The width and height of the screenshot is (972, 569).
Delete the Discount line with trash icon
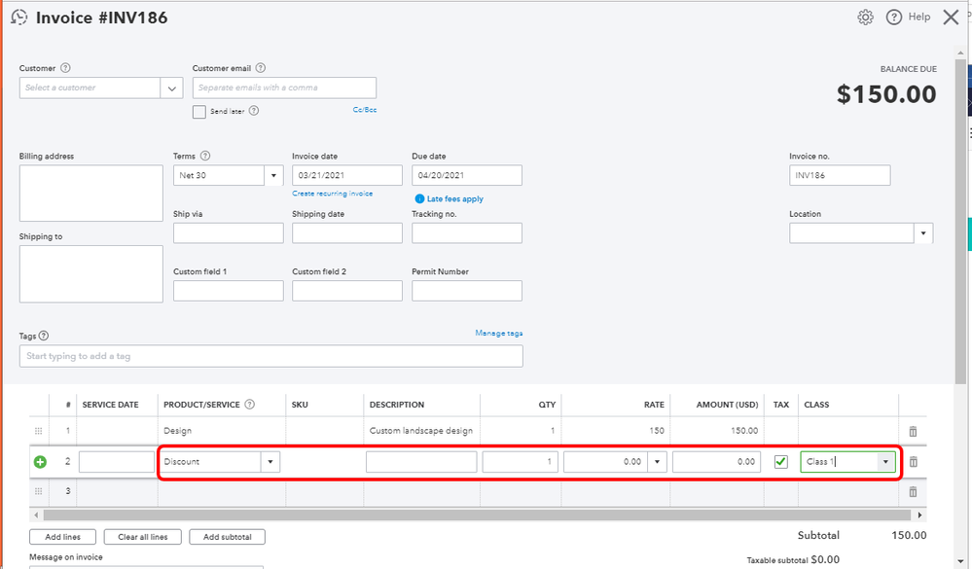pyautogui.click(x=913, y=462)
